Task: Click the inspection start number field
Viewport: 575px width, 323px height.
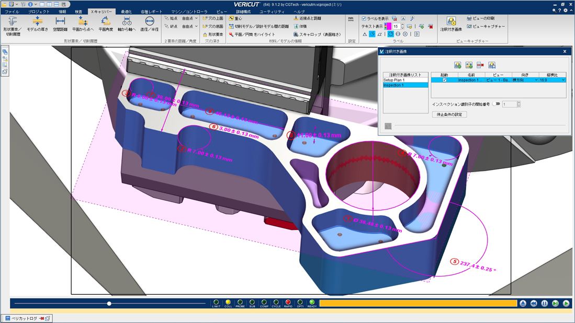Action: (510, 105)
